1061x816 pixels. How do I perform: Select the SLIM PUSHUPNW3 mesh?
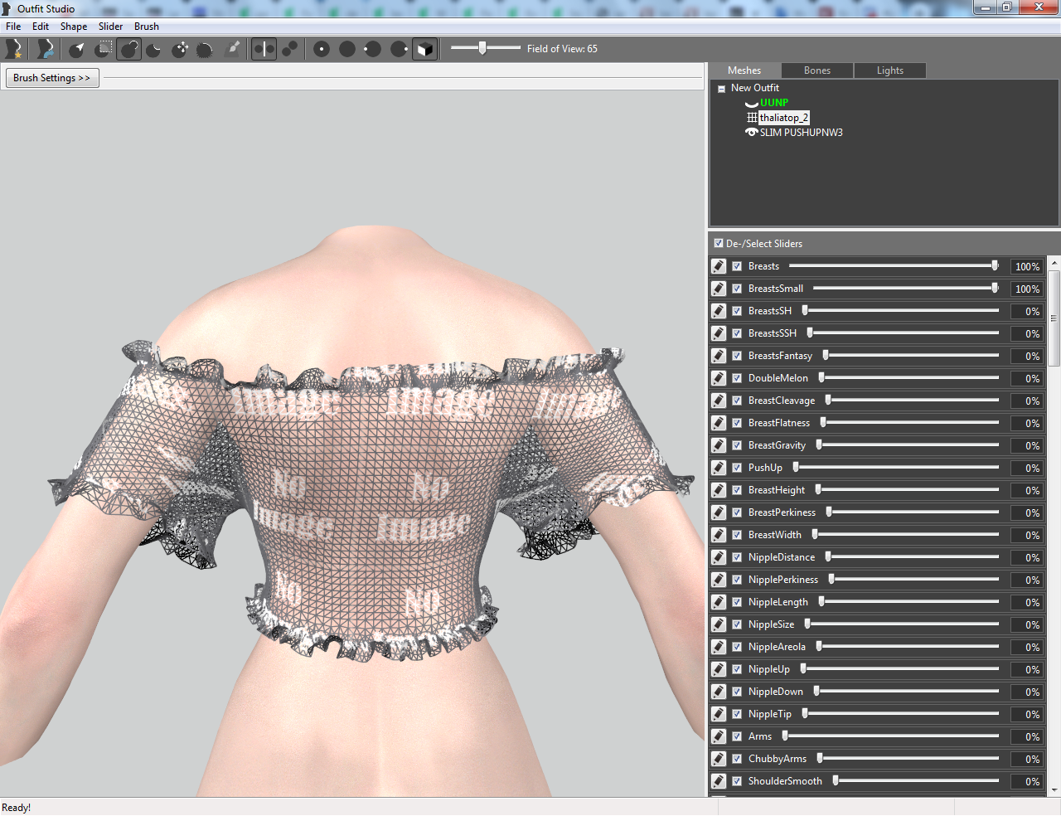coord(802,133)
